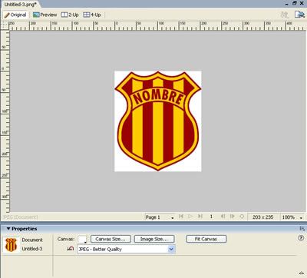This screenshot has height=278, width=307.
Task: Select the Untitled-3.png document tab
Action: 20,4
